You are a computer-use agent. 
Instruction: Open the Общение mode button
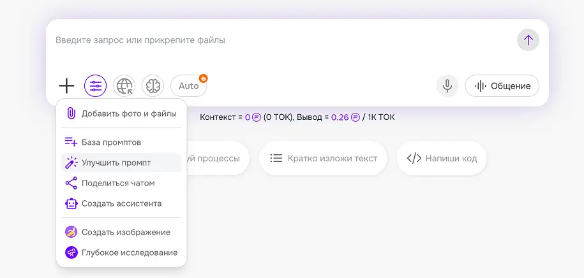(502, 86)
